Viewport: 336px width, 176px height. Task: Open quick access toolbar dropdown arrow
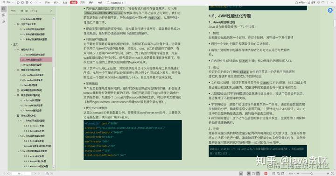[40, 3]
